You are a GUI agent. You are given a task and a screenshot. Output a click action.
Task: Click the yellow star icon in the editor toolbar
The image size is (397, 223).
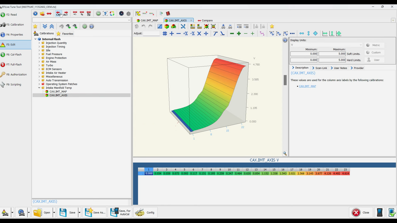point(272,27)
